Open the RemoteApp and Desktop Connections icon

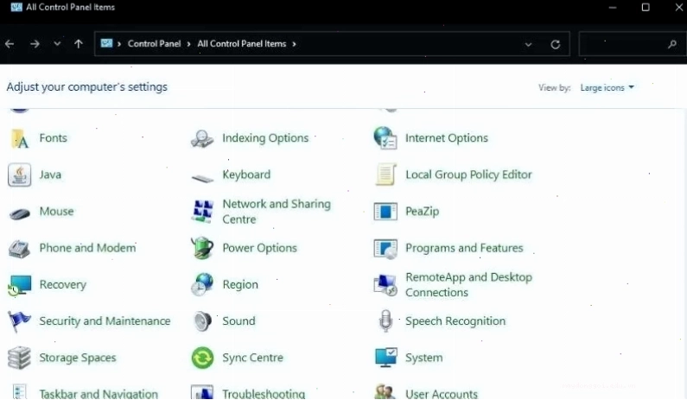[x=385, y=285]
